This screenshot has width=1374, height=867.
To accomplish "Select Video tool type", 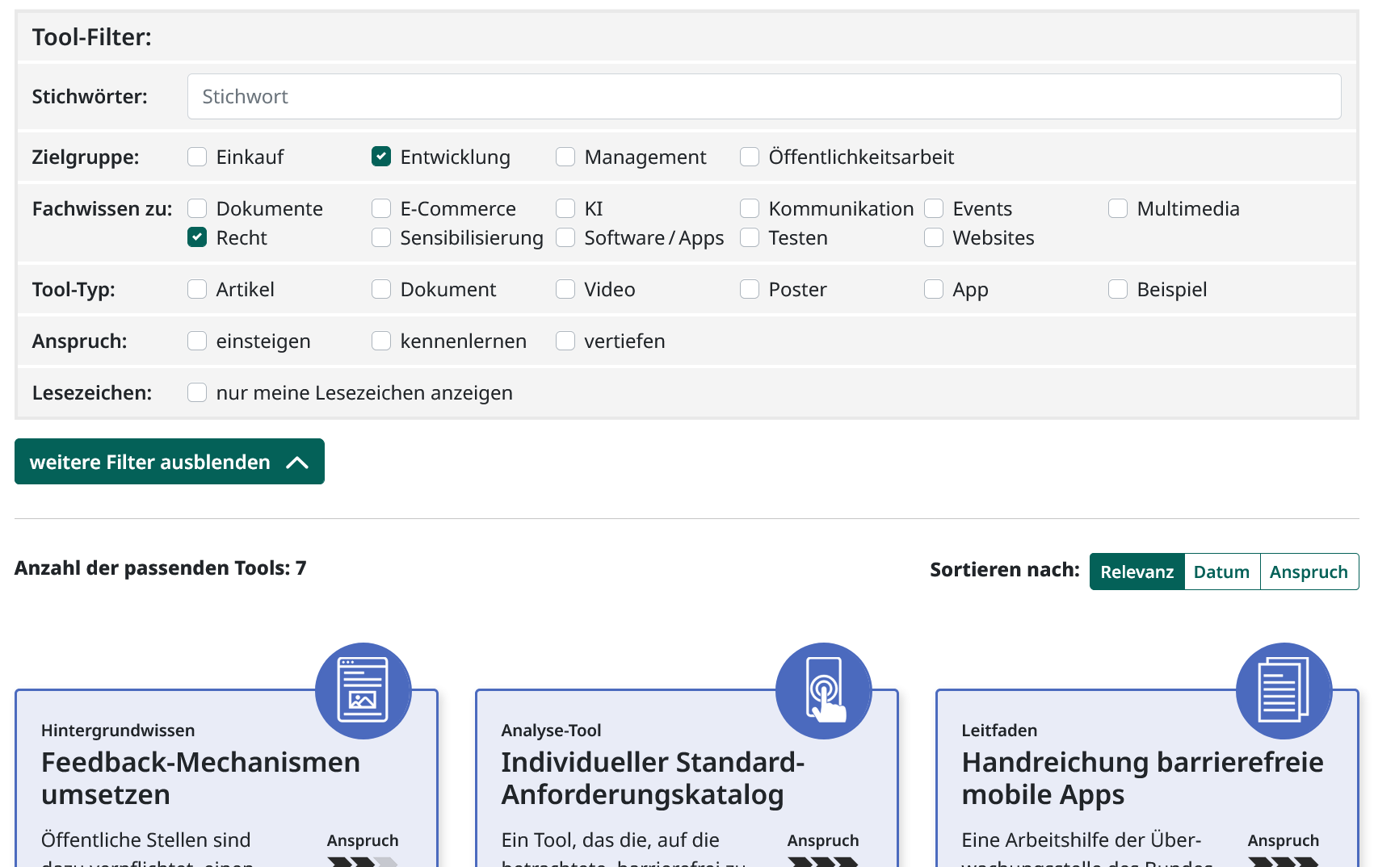I will click(565, 289).
